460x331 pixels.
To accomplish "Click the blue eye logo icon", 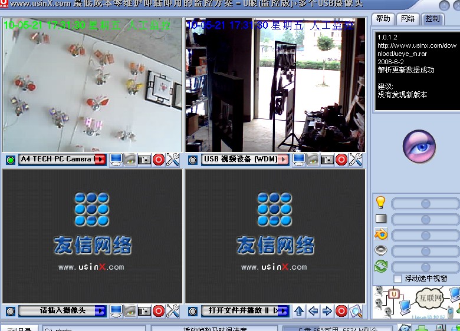I will point(419,145).
